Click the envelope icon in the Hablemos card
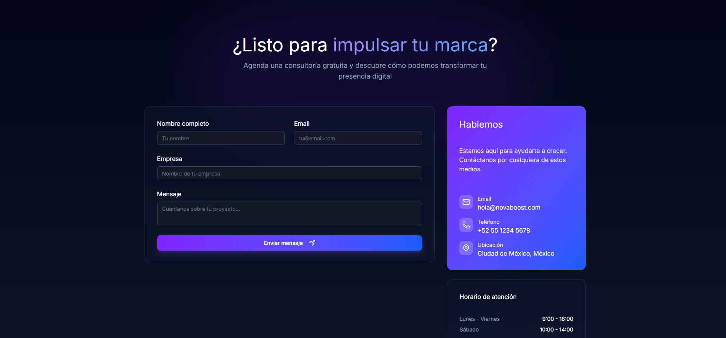This screenshot has width=726, height=338. pos(466,202)
